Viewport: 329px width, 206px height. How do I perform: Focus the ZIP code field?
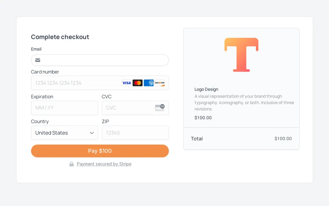135,133
